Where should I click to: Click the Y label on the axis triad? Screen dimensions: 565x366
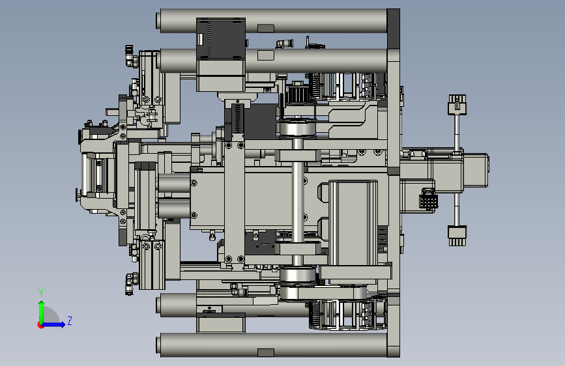[41, 293]
